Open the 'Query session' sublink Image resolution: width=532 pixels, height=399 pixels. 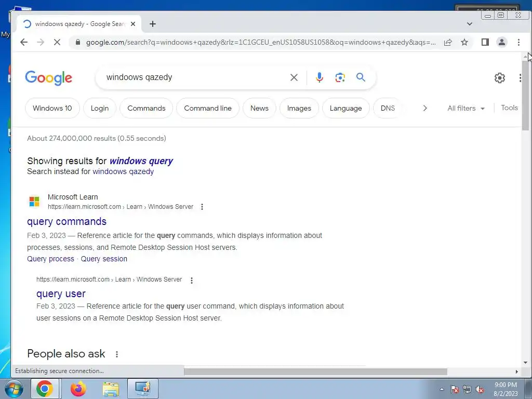(104, 259)
